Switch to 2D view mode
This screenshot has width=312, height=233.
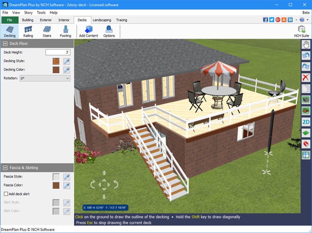306,122
